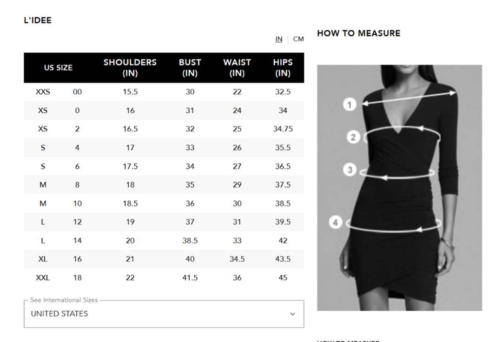502x342 pixels.
Task: Expand the country selector showing UNITED STATES
Action: [164, 314]
